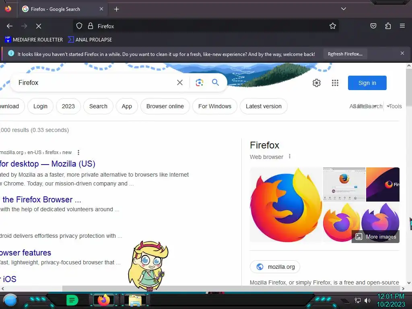Bookmark this page with the star icon
The height and width of the screenshot is (309, 412).
333,26
